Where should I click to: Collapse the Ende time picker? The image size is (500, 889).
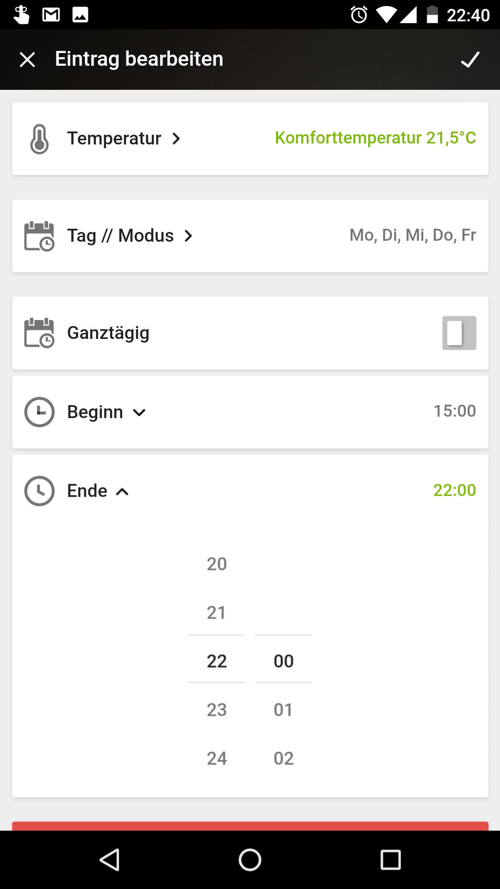122,491
